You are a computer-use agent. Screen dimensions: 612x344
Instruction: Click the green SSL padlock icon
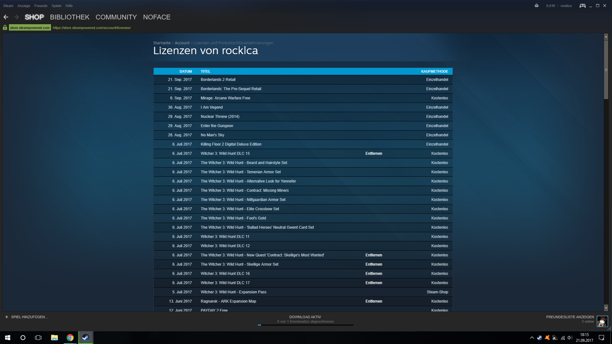tap(5, 28)
